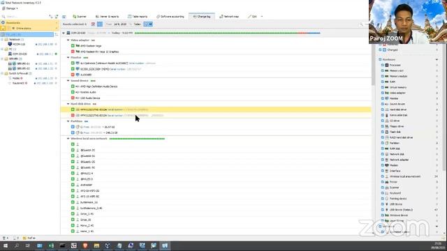The image size is (447, 251).
Task: Select the highlighted added hard disk drive row
Action: pos(216,109)
